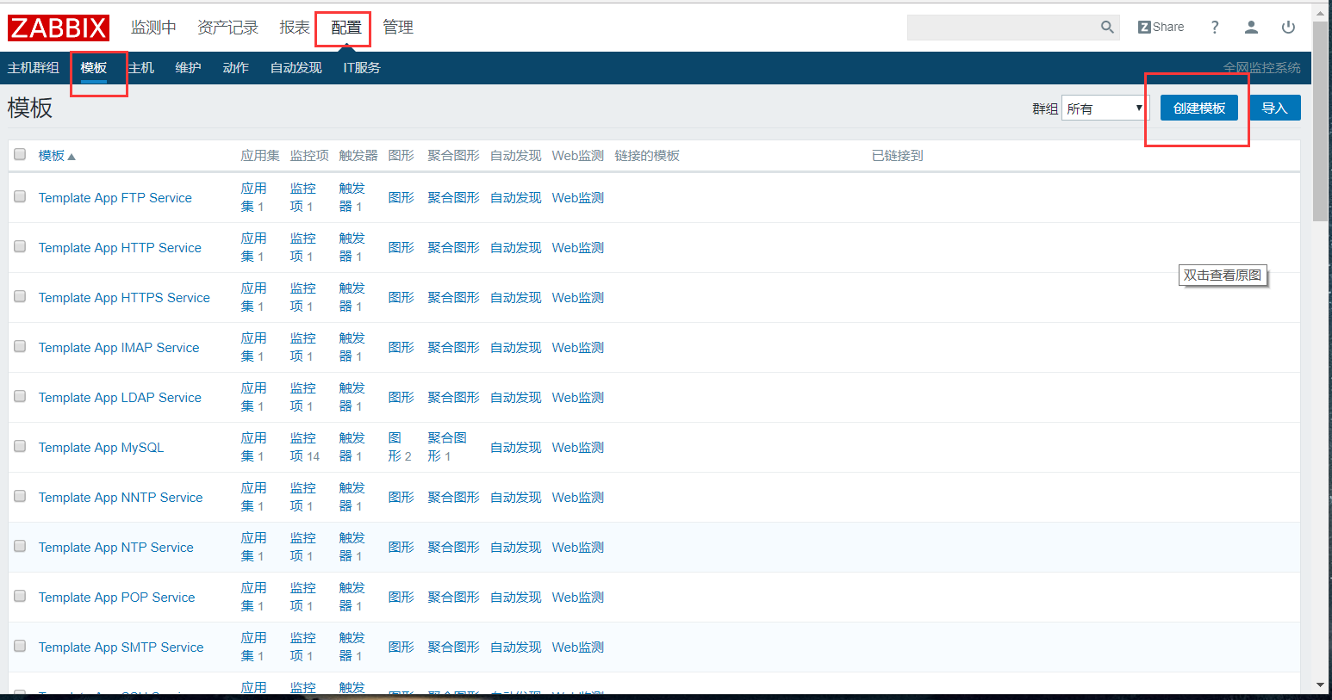
Task: Open Template App FTP Service link
Action: [x=115, y=198]
